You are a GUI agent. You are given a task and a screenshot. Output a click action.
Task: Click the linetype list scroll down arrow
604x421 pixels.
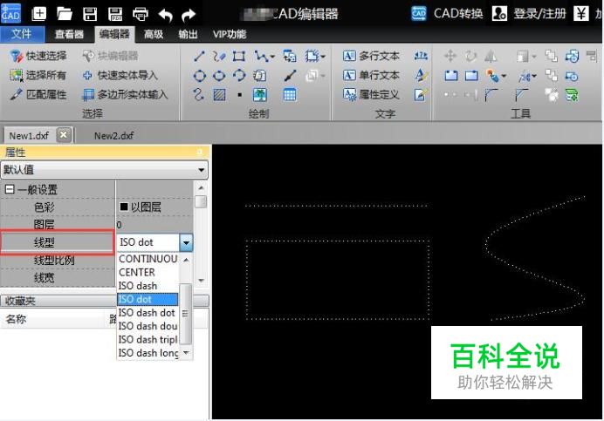point(186,352)
